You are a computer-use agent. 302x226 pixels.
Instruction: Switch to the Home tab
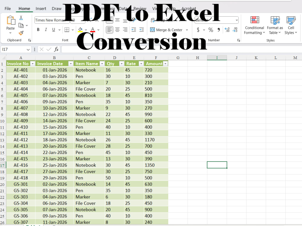[x=24, y=9]
